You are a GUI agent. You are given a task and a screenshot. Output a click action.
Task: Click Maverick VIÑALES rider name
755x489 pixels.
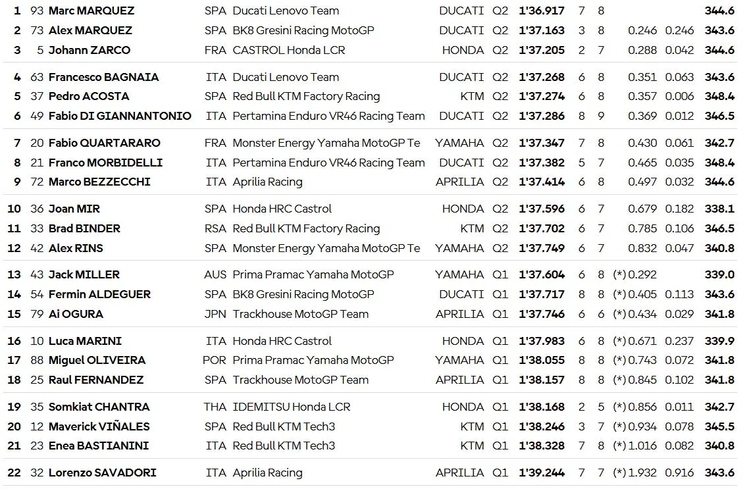pos(99,427)
